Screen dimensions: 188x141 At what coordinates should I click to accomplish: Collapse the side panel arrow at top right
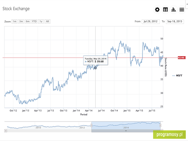pyautogui.click(x=187, y=4)
